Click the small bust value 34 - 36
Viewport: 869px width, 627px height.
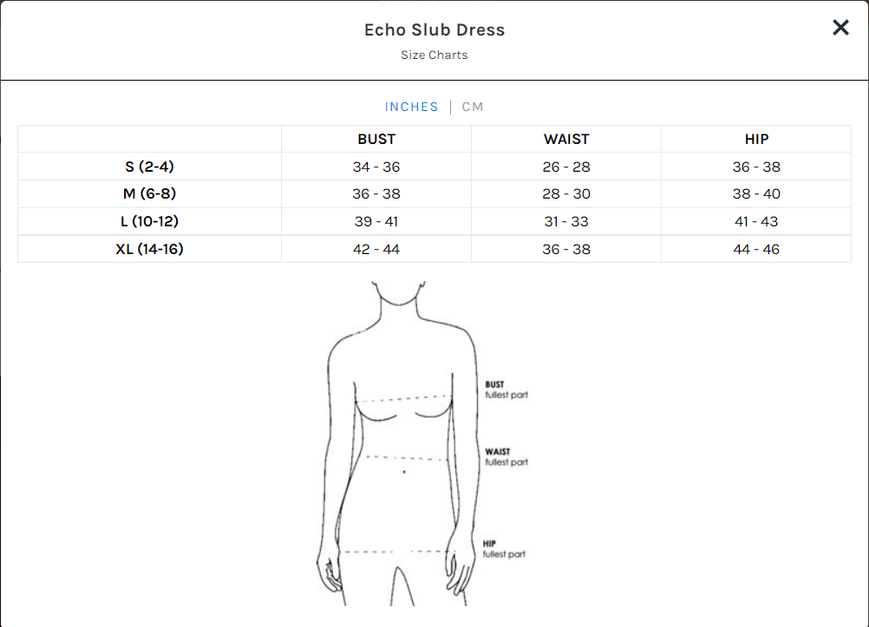pyautogui.click(x=376, y=167)
